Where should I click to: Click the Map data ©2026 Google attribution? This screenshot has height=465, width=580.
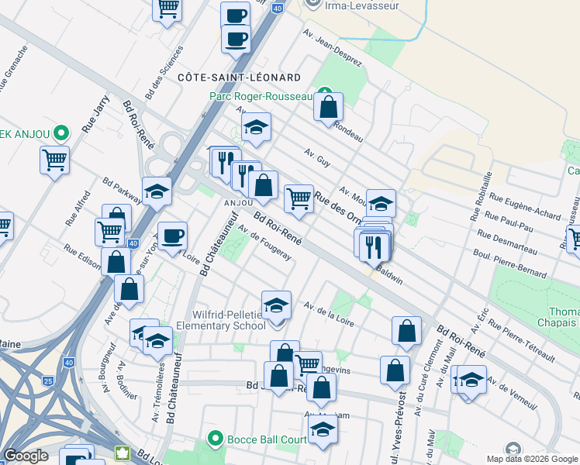[x=532, y=459]
